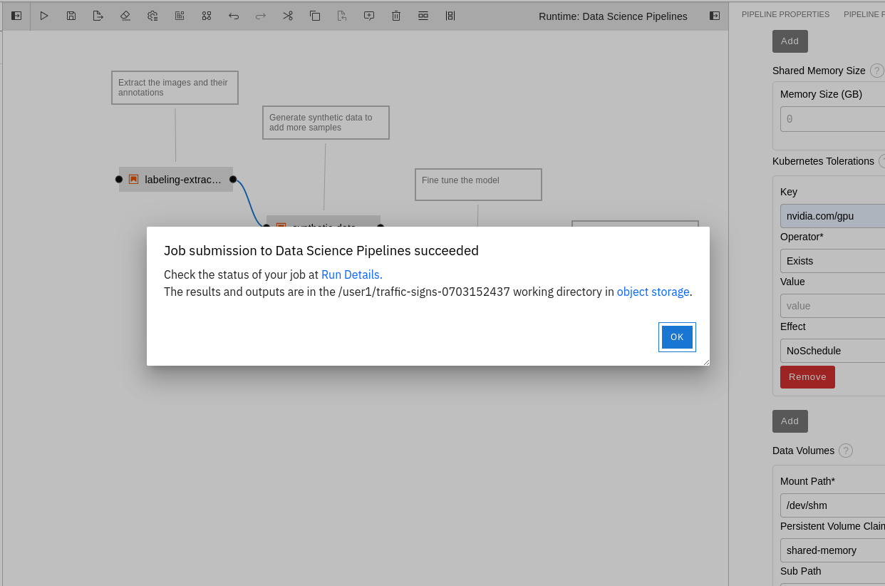Click the Clear Pipeline eraser icon

coord(125,16)
